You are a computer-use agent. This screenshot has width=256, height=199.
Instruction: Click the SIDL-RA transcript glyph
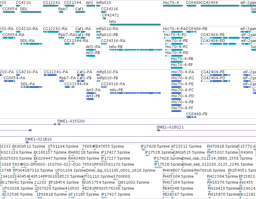31,44
